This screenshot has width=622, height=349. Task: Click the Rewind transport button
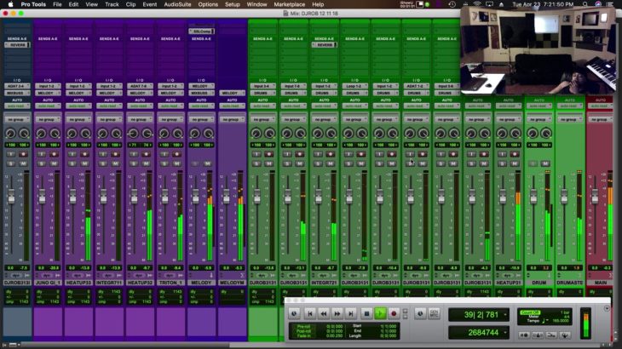(x=323, y=313)
